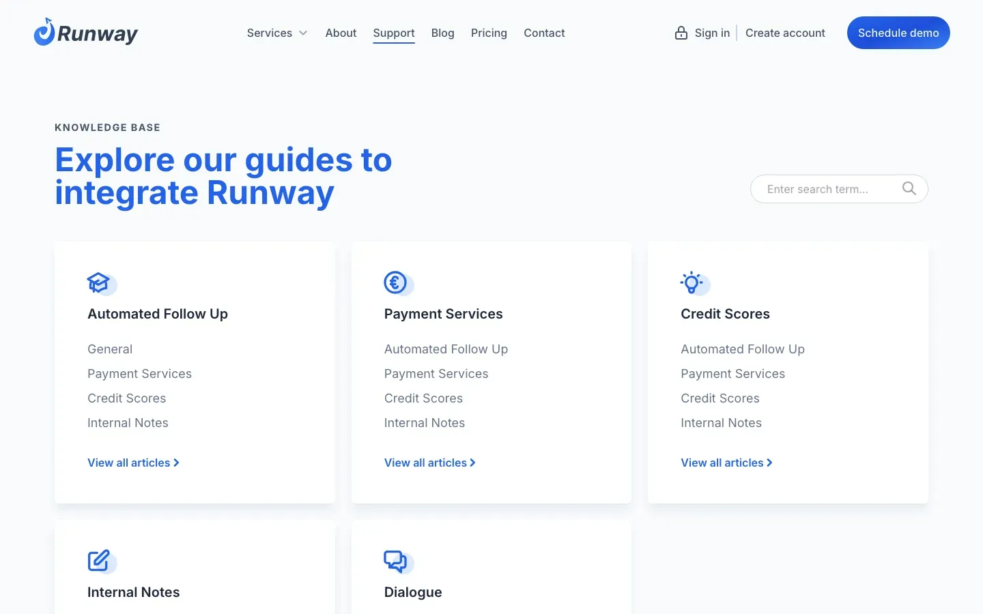Open Credit Scores link in Credit Scores card
Viewport: 983px width, 614px height.
720,398
